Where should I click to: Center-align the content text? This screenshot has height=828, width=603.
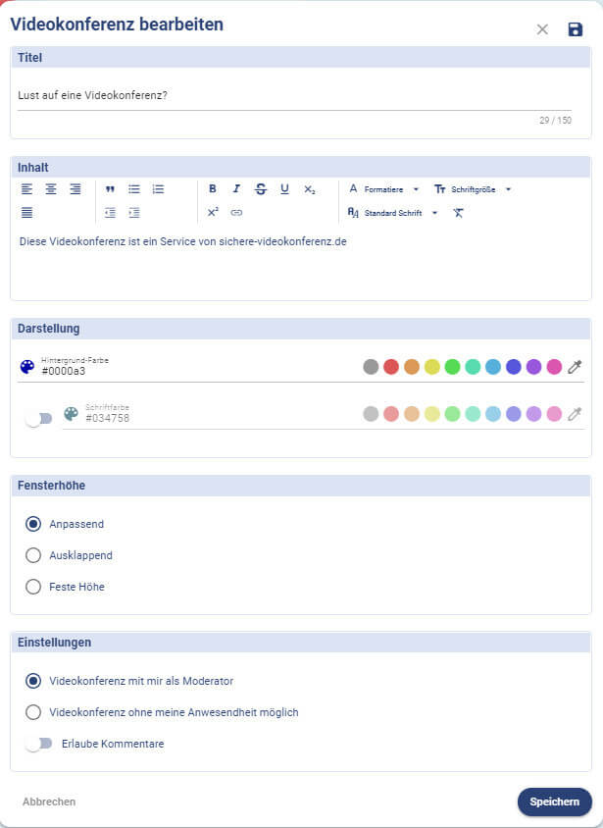51,189
